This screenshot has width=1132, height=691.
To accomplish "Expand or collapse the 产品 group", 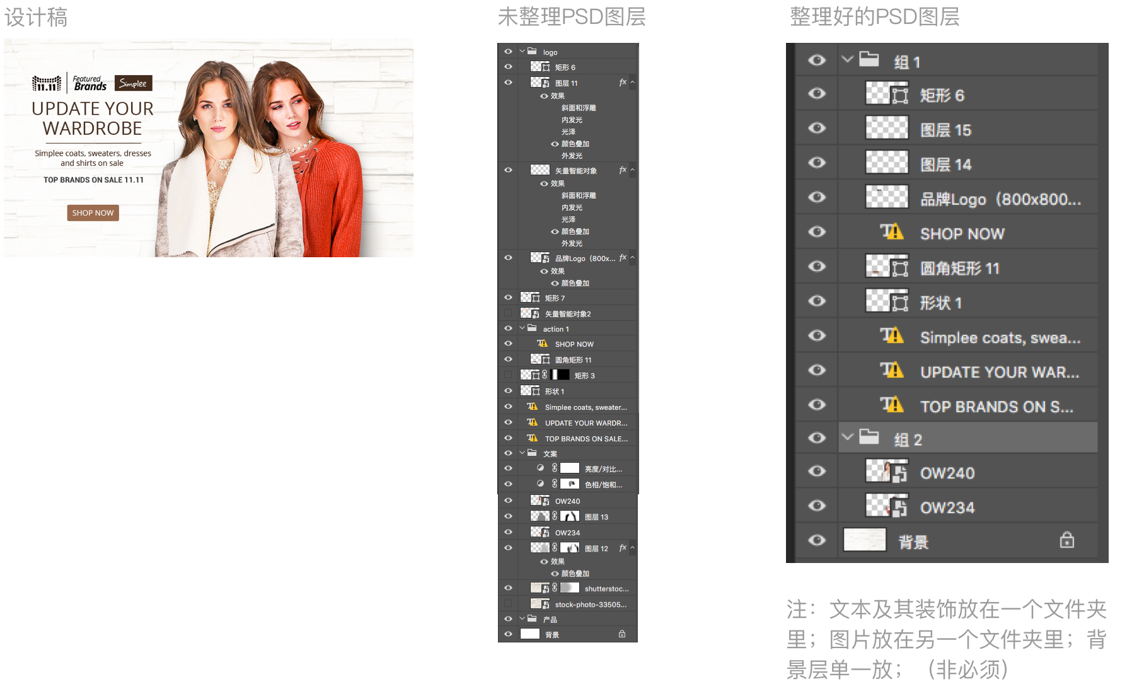I will pyautogui.click(x=522, y=618).
